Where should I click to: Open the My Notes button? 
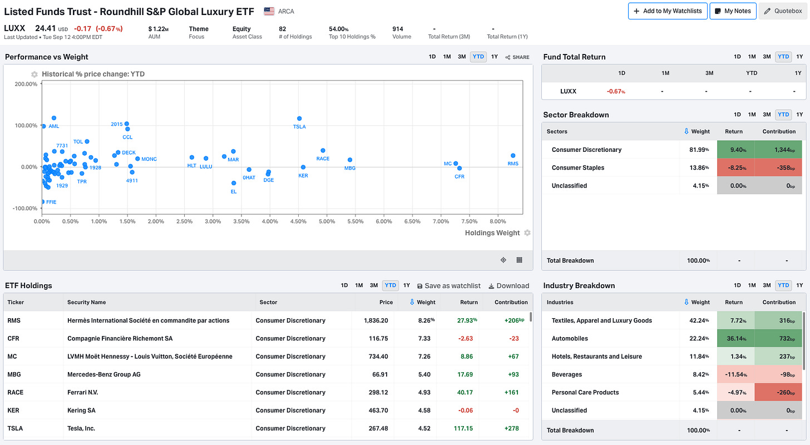[x=733, y=11]
